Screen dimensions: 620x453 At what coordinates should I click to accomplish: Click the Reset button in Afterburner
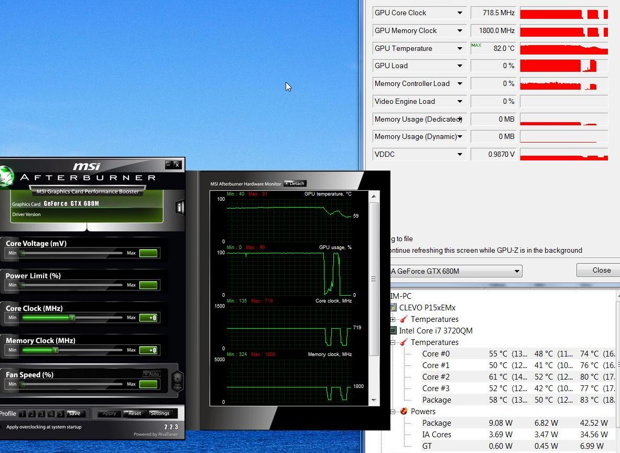point(135,414)
